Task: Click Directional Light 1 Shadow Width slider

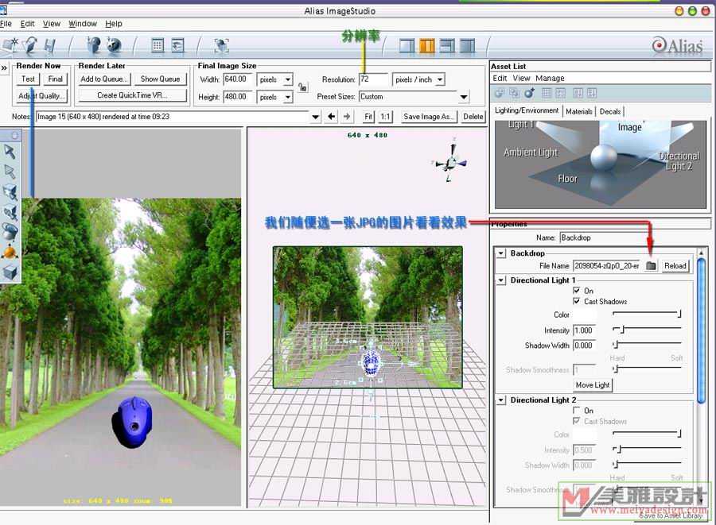Action: coord(647,344)
